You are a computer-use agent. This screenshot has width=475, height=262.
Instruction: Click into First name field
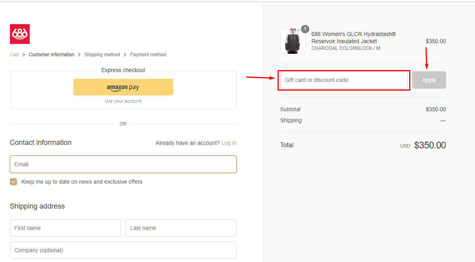click(65, 228)
